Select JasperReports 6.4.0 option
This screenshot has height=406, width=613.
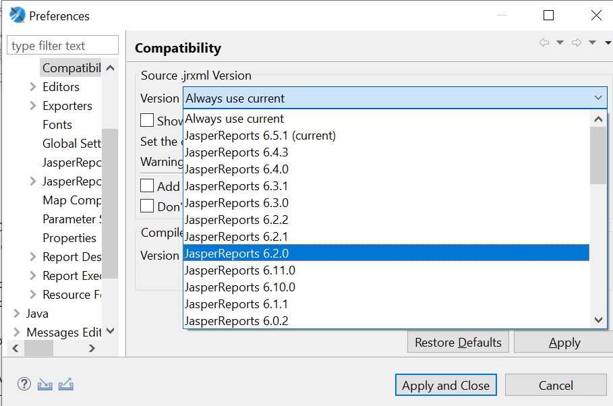pos(386,169)
